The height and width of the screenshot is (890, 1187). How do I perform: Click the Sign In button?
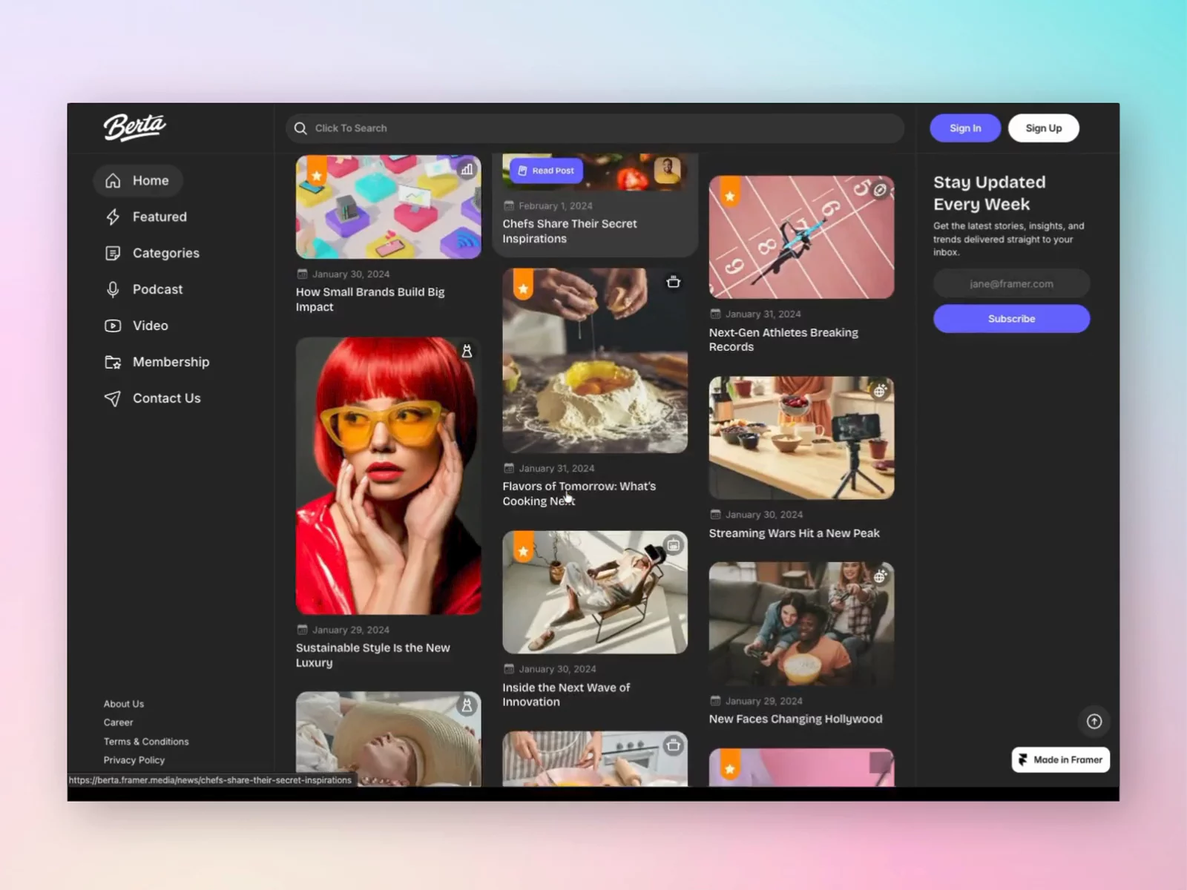tap(965, 128)
